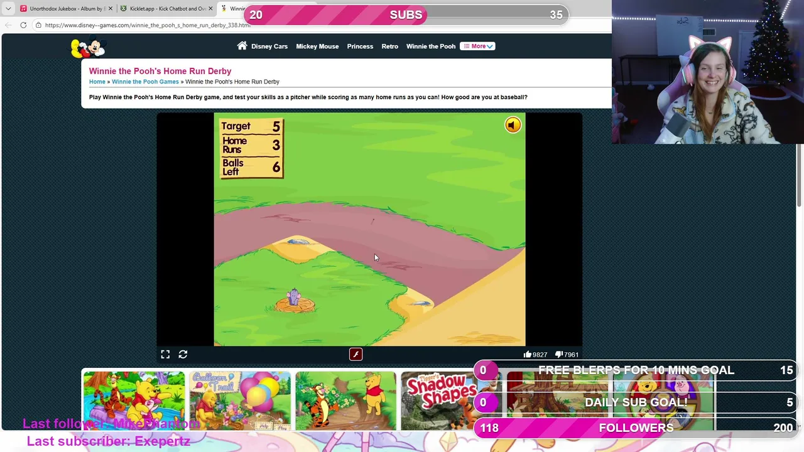Screen dimensions: 804x452
Task: Dislike the game with thumbs-down 7961
Action: click(x=567, y=355)
